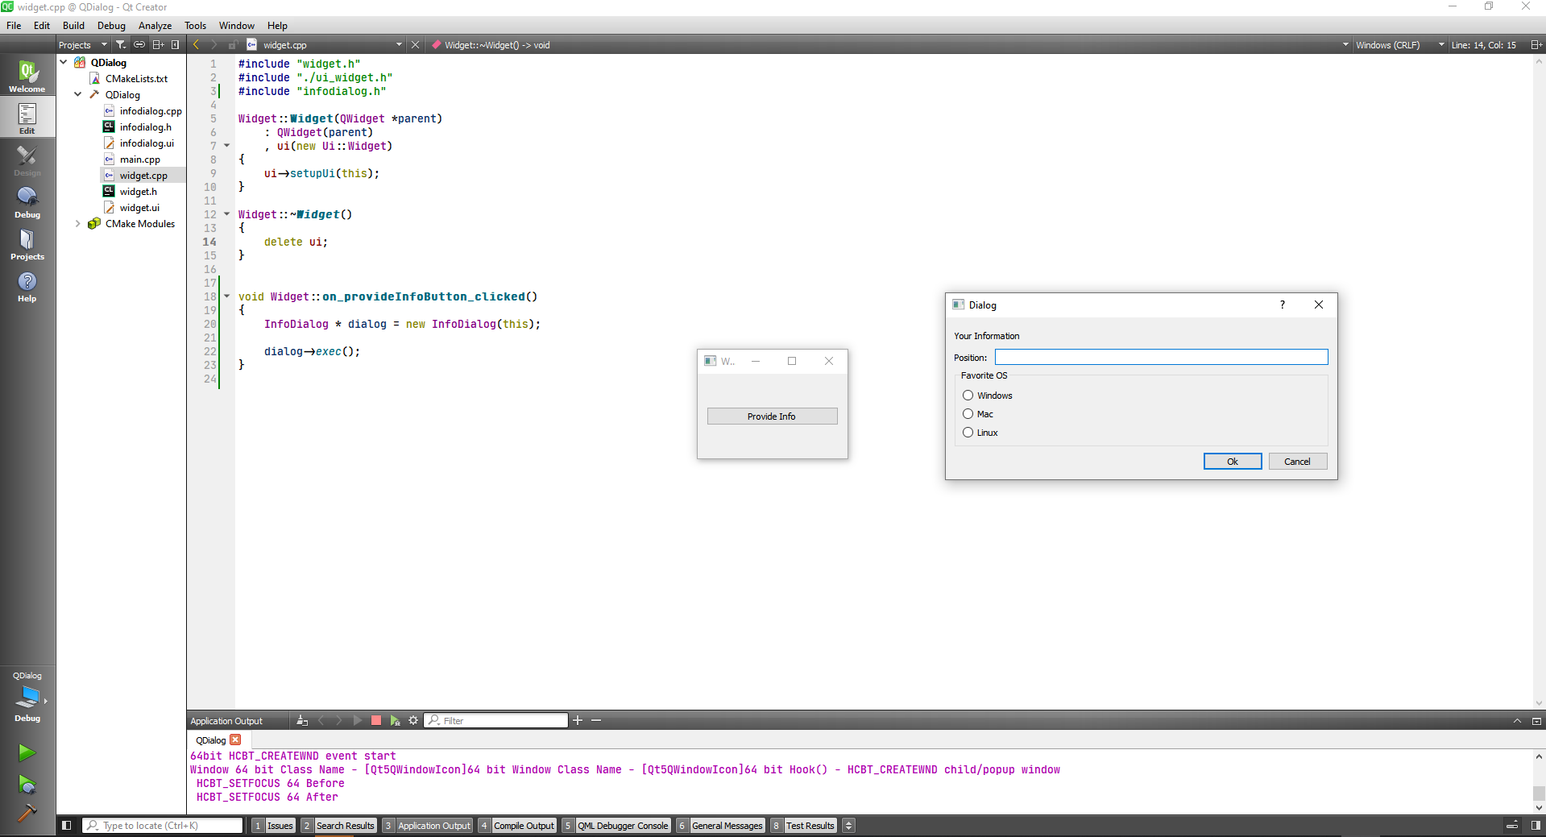1546x837 pixels.
Task: Collapse the QDialog target subfolder
Action: point(78,94)
